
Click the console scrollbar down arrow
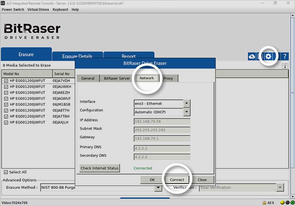(293, 197)
